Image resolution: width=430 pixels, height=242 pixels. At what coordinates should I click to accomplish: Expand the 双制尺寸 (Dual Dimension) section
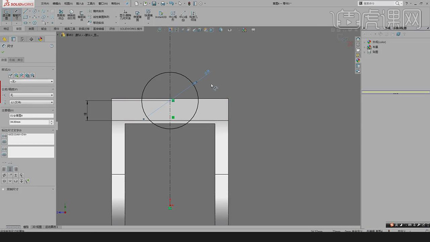[53, 189]
